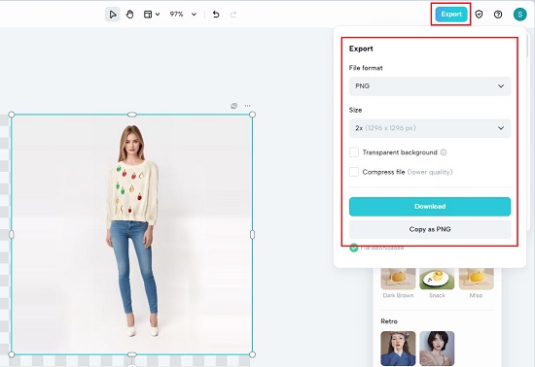This screenshot has width=535, height=367.
Task: Click Copy as PNG button
Action: pyautogui.click(x=430, y=229)
